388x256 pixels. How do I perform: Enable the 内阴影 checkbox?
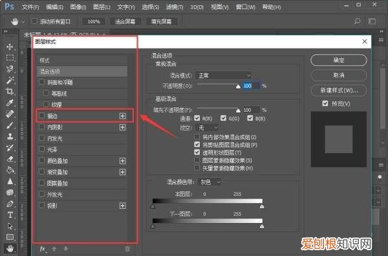tap(42, 127)
